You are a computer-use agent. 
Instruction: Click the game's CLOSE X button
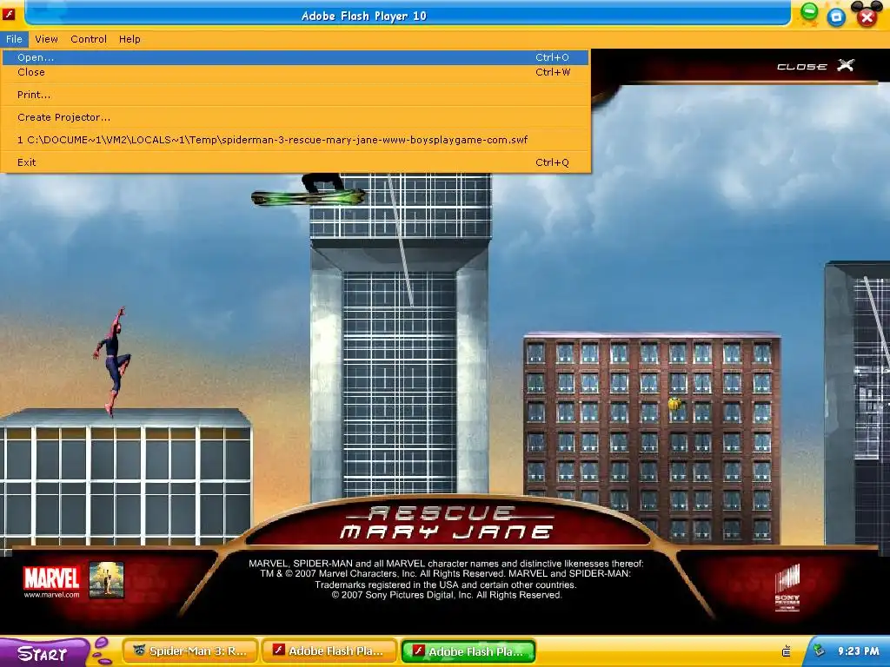tap(815, 66)
